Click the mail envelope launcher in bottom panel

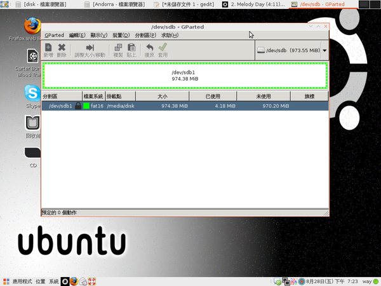click(83, 282)
